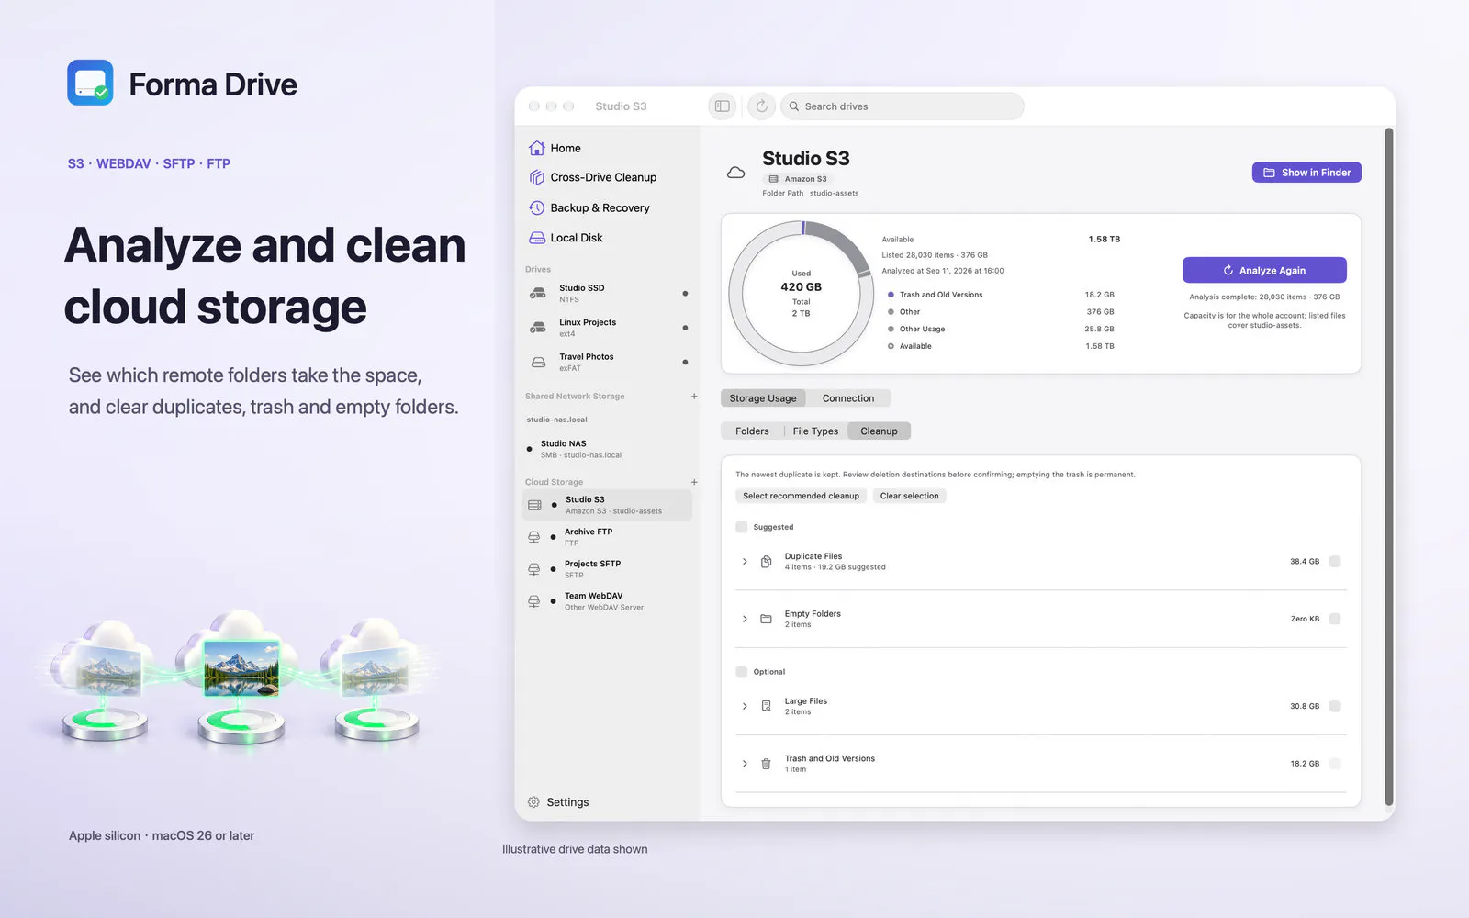Screen dimensions: 1469x918
Task: Expand the Duplicate Files row
Action: 745,562
